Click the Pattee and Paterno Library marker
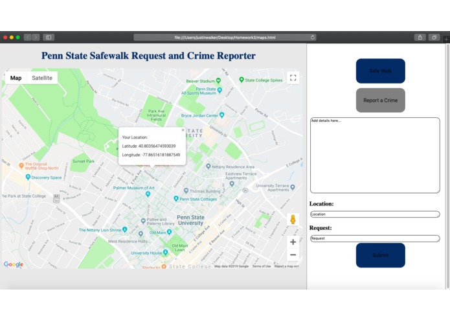 (x=143, y=221)
